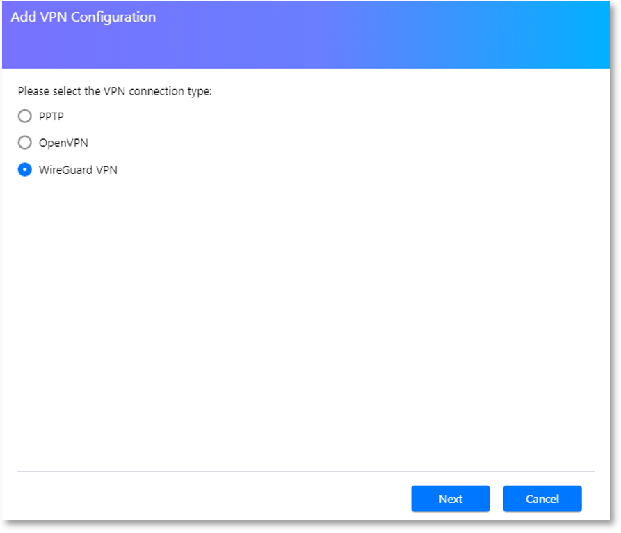Click the WireGuard VPN text label
This screenshot has width=621, height=533.
pos(78,170)
